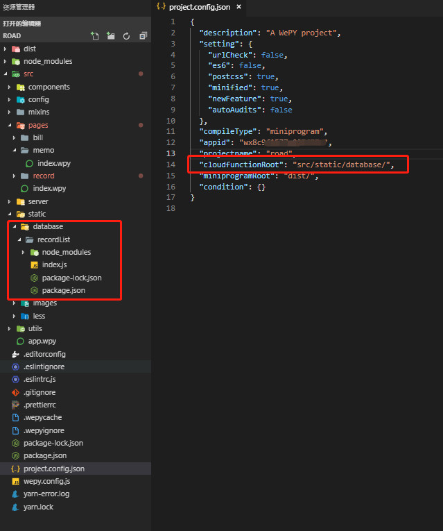The width and height of the screenshot is (443, 531).
Task: Expand the node_modules folder at project root
Action: 47,61
